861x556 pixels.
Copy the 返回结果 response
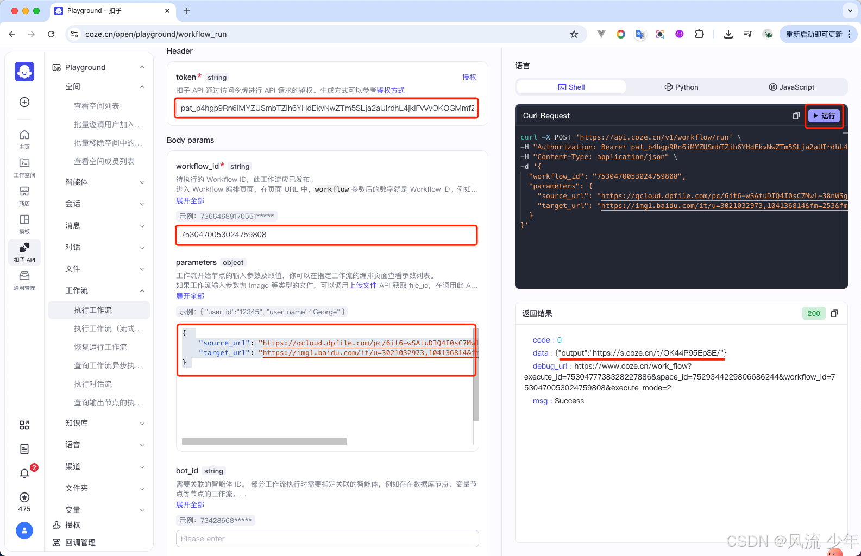pos(834,313)
